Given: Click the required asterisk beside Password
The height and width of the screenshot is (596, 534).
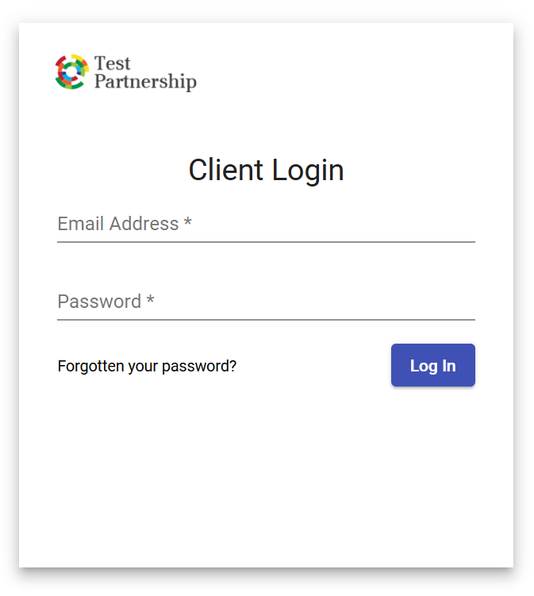Looking at the screenshot, I should coord(151,299).
